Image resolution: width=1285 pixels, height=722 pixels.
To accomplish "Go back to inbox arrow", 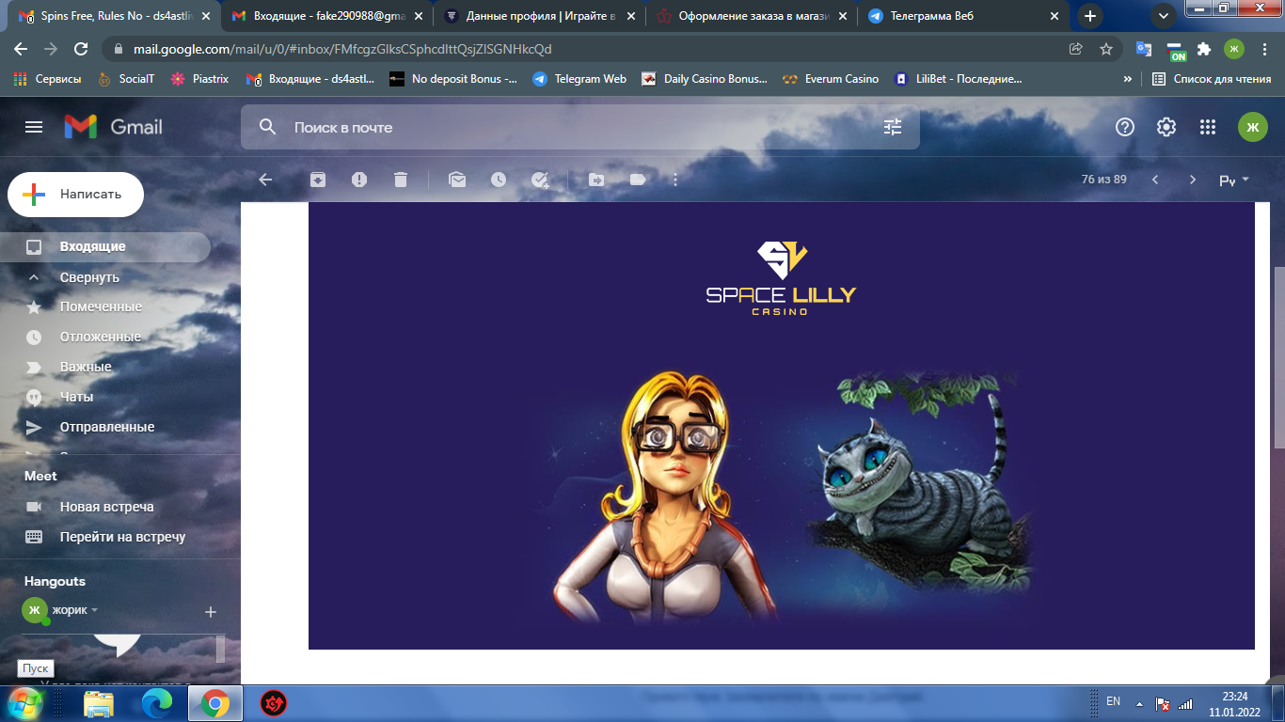I will point(265,180).
